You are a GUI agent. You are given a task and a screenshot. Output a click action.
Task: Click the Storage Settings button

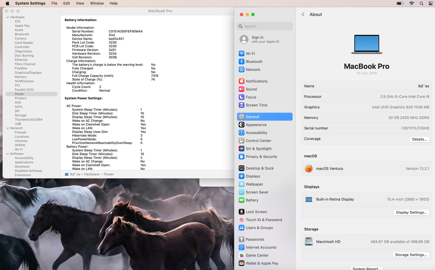tap(411, 255)
